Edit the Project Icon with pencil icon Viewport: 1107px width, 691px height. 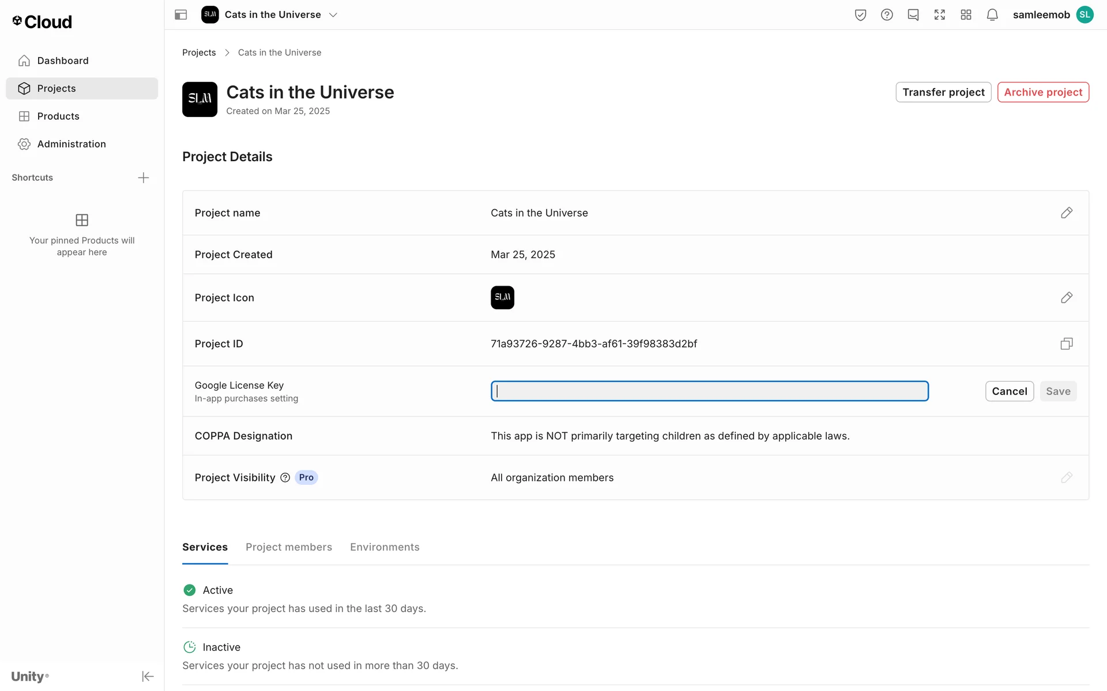[1066, 298]
